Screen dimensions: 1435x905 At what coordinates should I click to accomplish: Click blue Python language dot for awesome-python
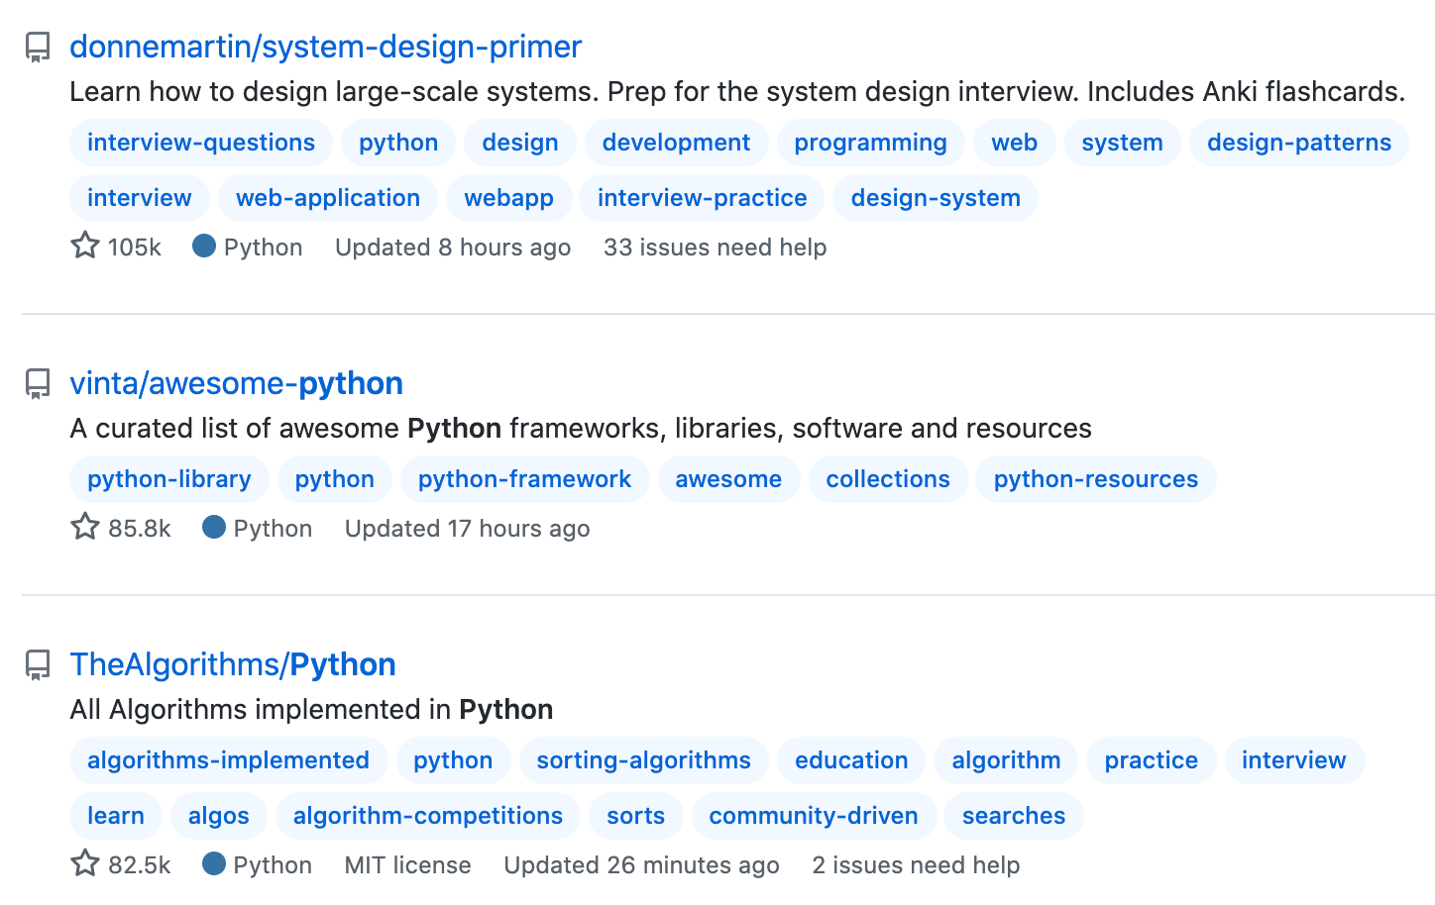pyautogui.click(x=213, y=527)
